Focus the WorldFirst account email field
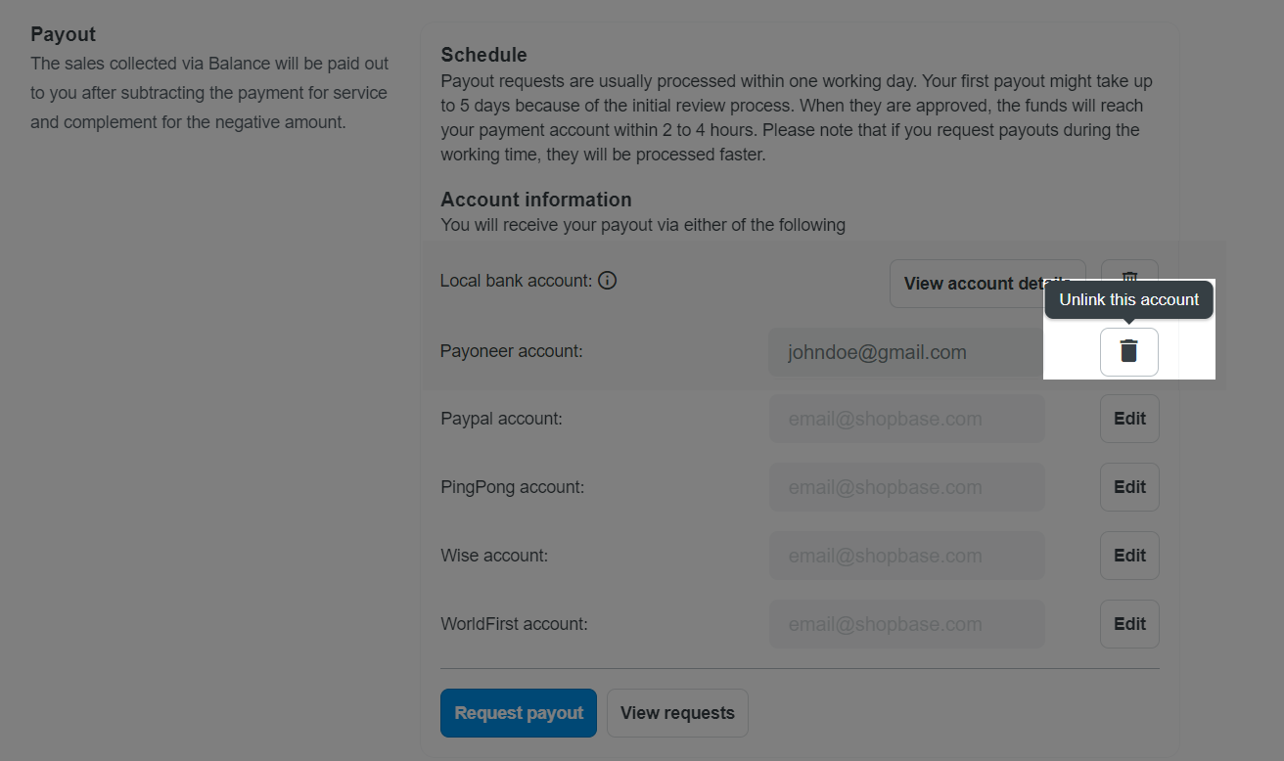This screenshot has height=761, width=1284. click(x=906, y=624)
